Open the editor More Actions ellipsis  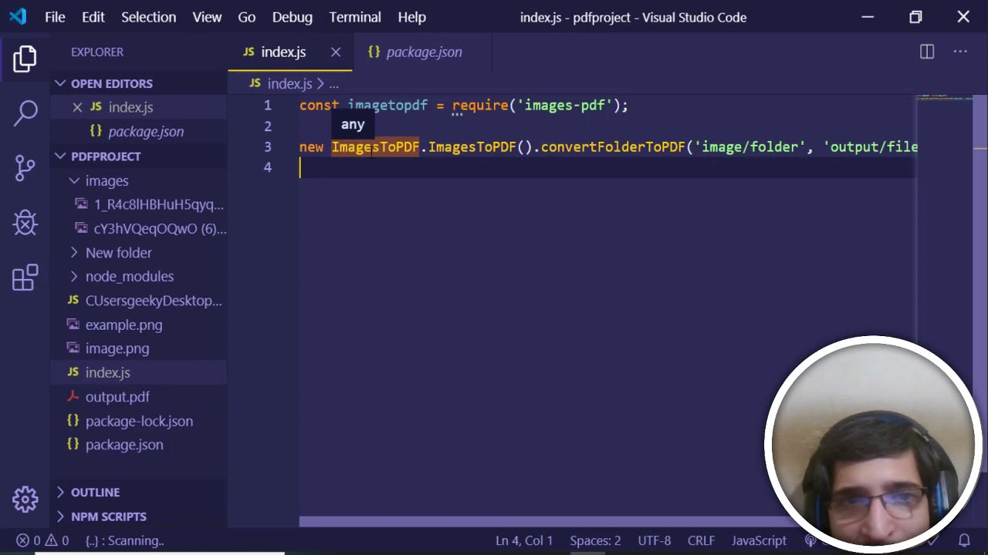[x=960, y=52]
